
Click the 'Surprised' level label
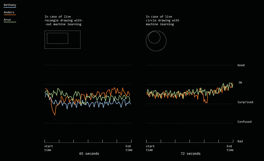245,102
